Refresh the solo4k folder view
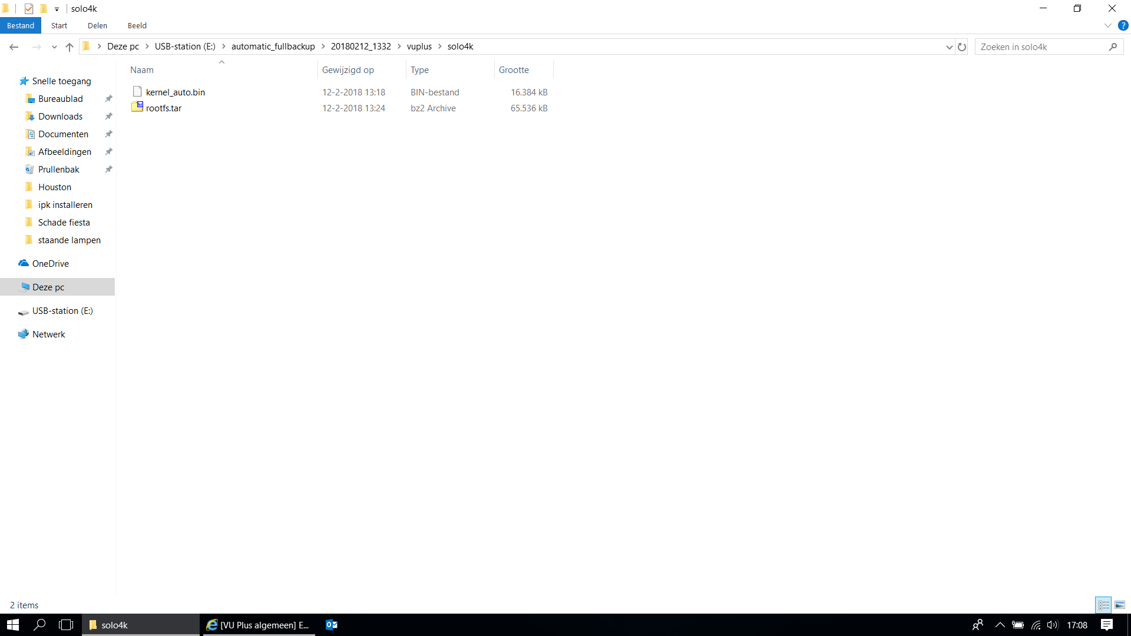 962,47
